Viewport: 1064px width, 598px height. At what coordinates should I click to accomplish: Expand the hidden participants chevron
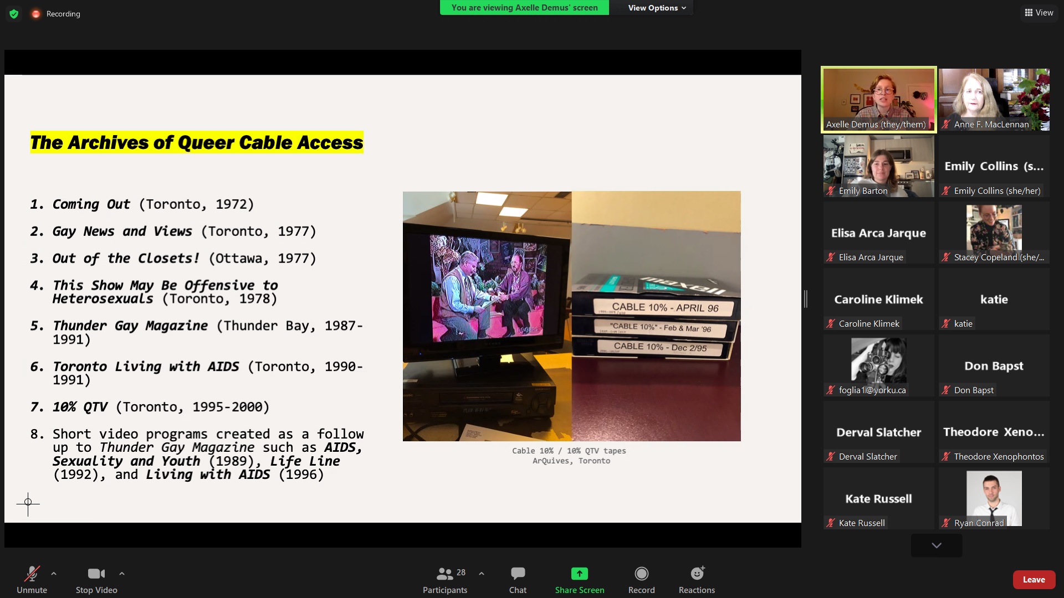click(x=936, y=545)
